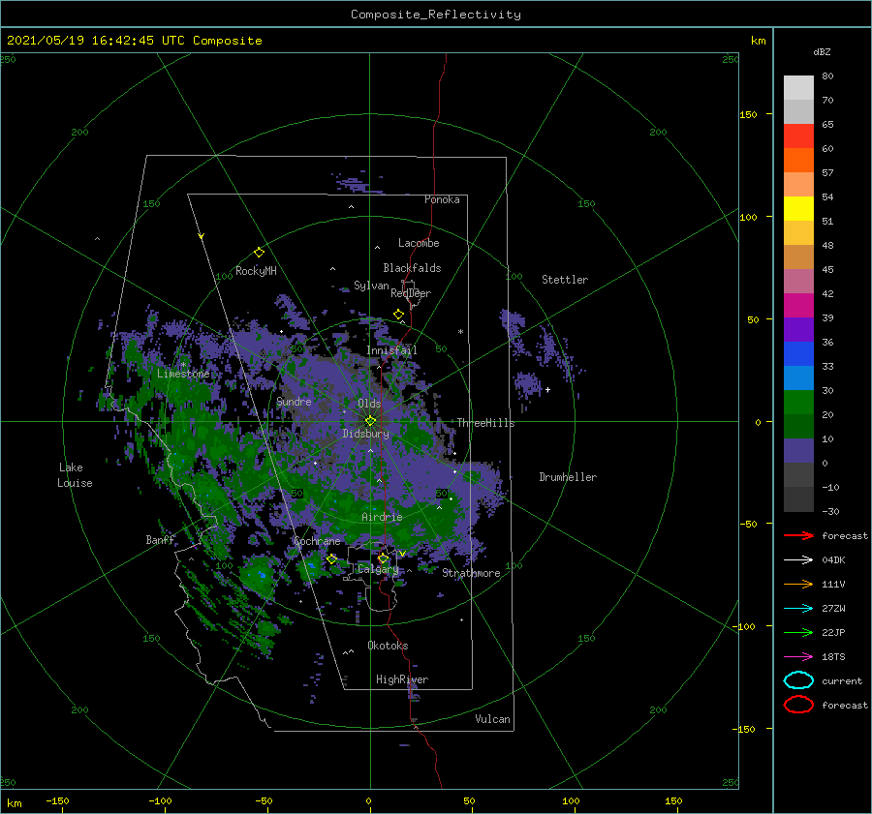Image resolution: width=872 pixels, height=814 pixels.
Task: Click the slate purple 0–10 dBZ swatch
Action: (798, 451)
